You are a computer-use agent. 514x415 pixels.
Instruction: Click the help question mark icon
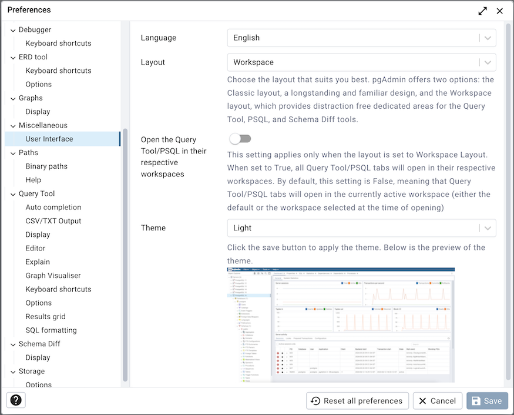click(x=16, y=400)
